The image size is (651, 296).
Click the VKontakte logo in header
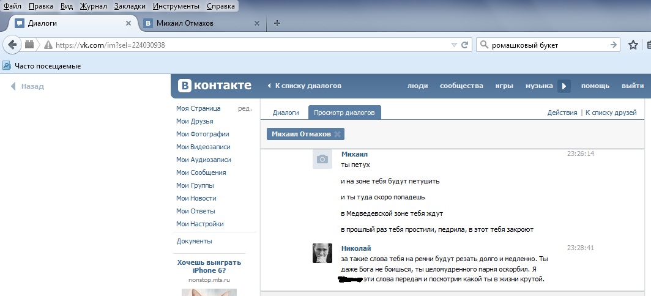click(x=214, y=86)
